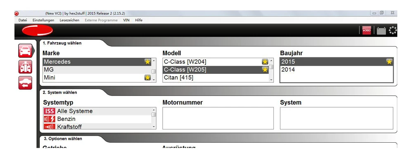This screenshot has width=413, height=160.
Task: Toggle favorite star on year 2015
Action: pyautogui.click(x=389, y=61)
